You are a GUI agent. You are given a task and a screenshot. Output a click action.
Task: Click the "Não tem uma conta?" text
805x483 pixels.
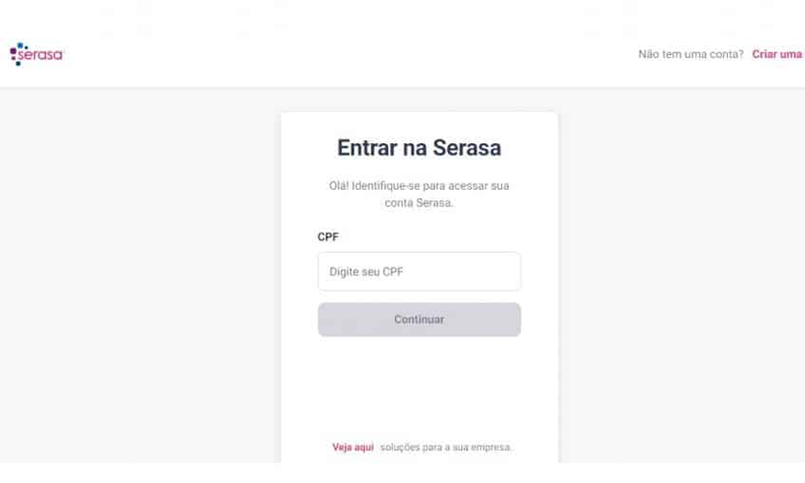pos(691,55)
